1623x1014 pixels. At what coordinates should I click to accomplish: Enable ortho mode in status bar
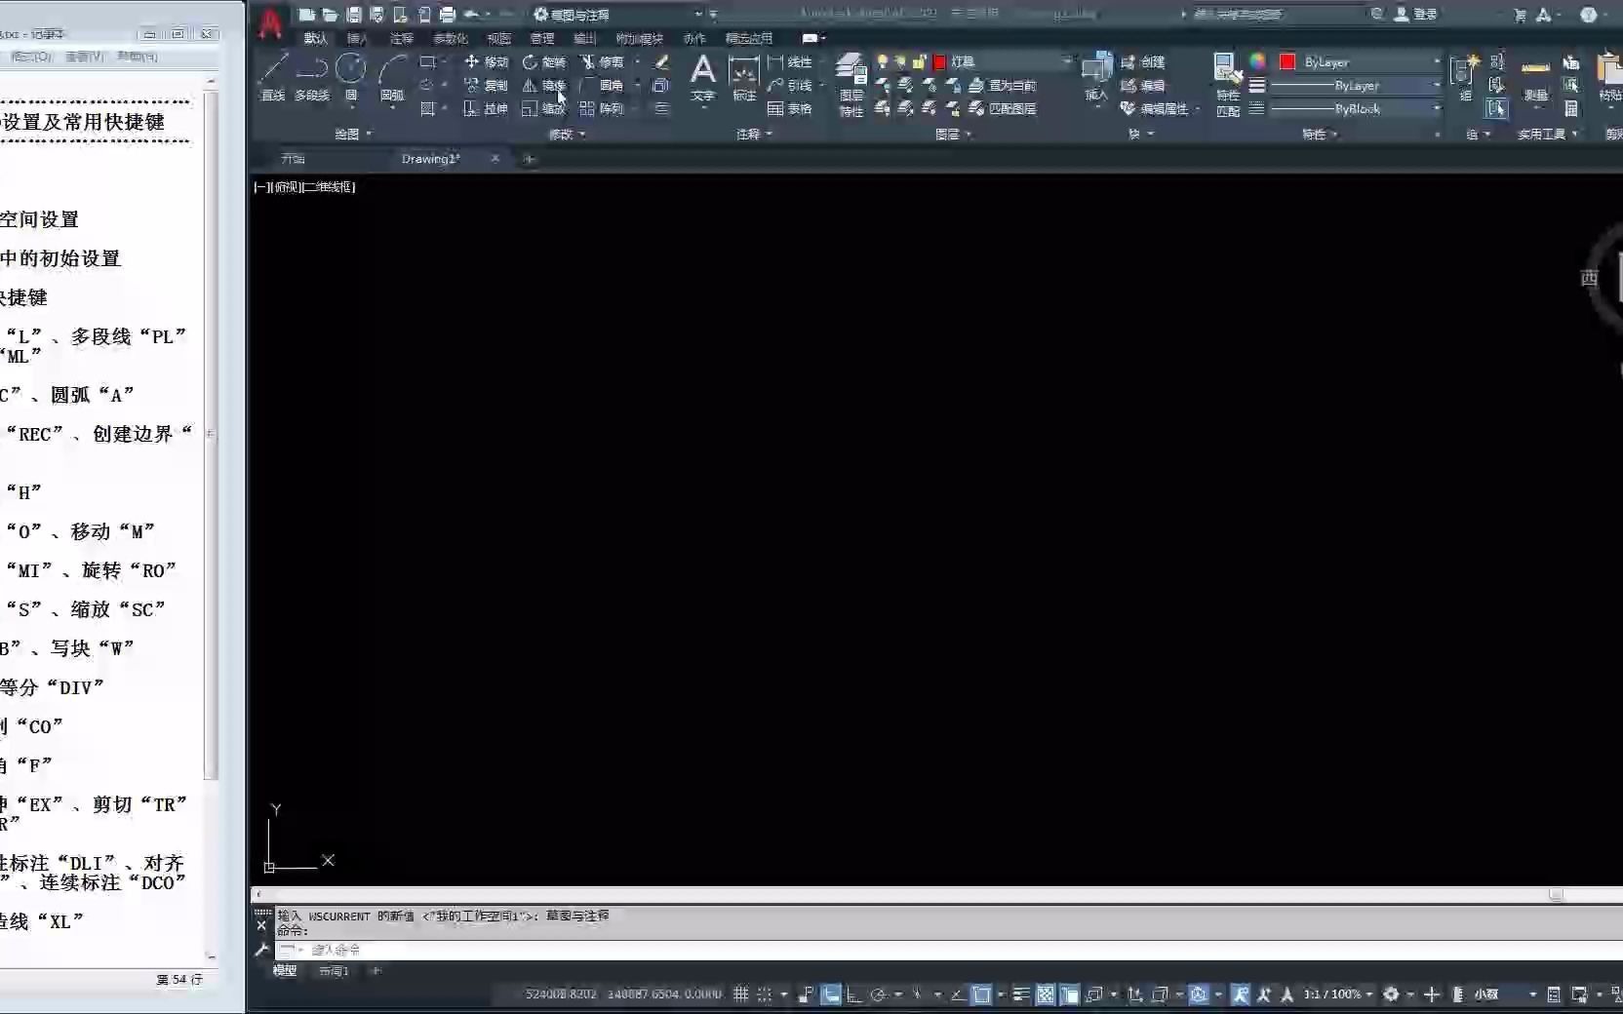tap(831, 994)
